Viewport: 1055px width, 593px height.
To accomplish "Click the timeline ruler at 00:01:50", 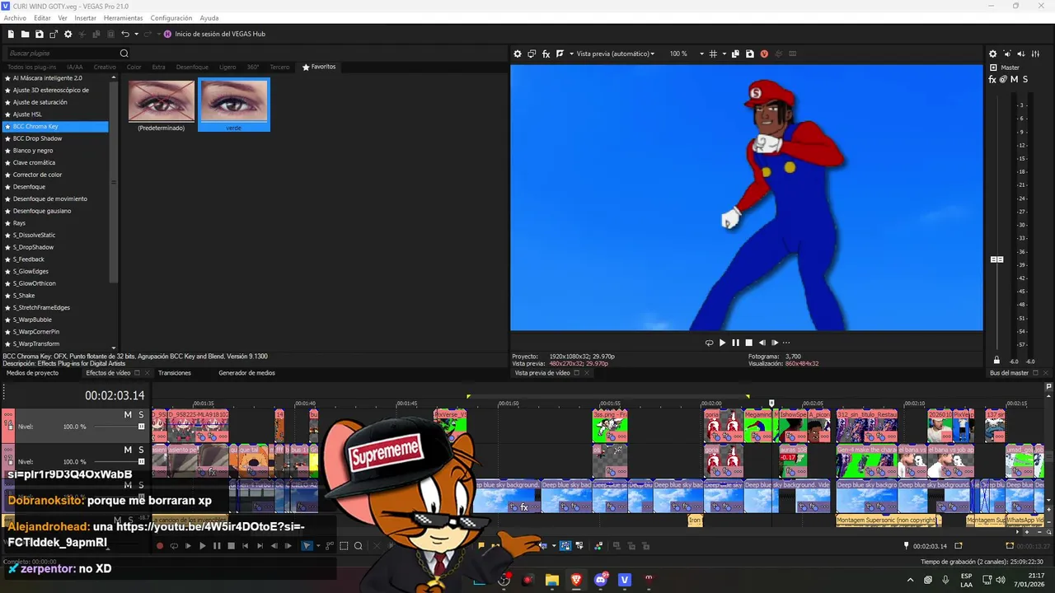I will coord(509,404).
